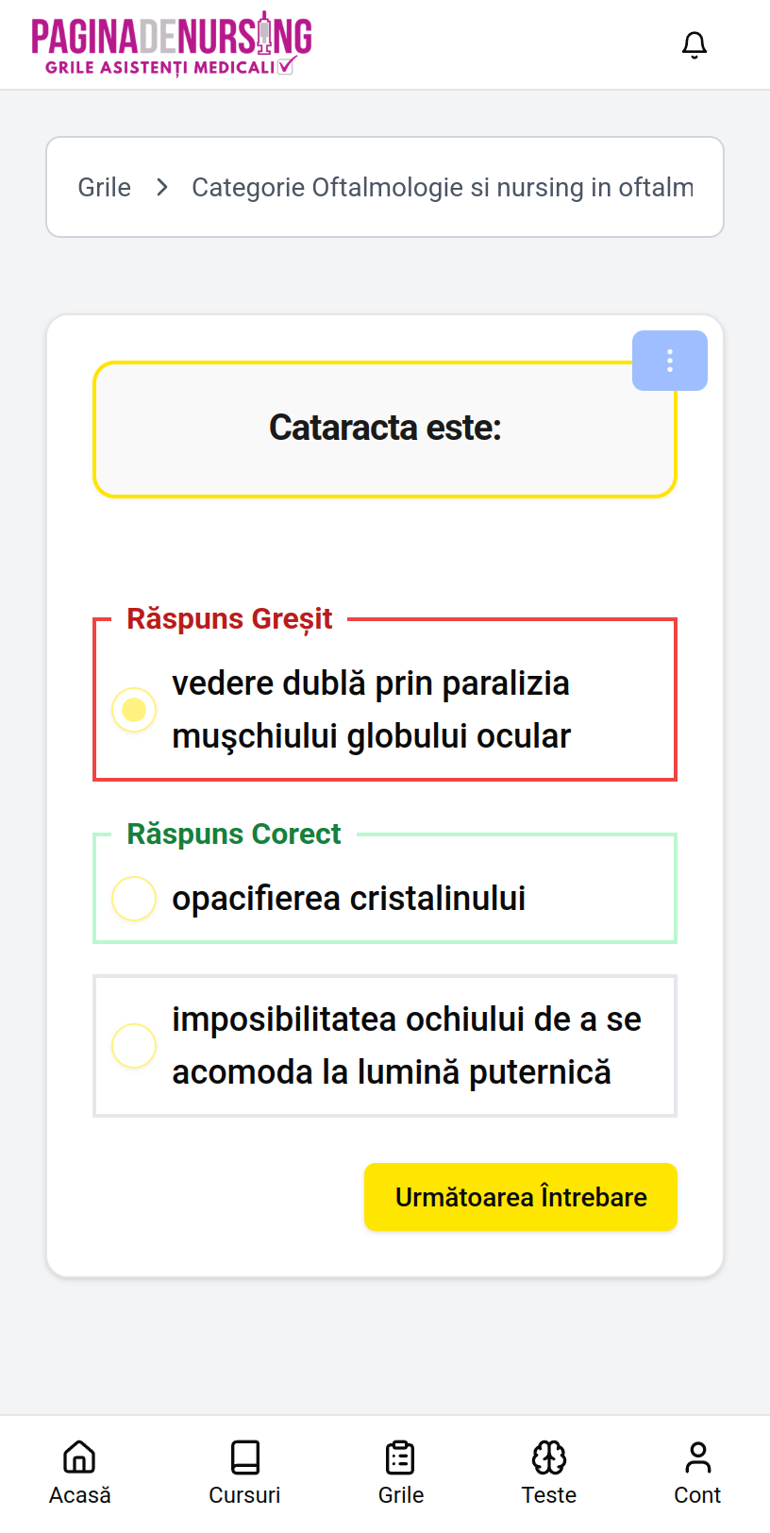Select the 'imposibilitatea ochiului' radio button

[x=134, y=1046]
